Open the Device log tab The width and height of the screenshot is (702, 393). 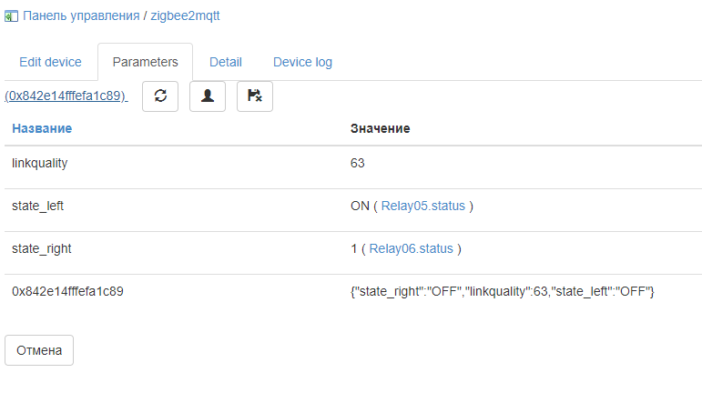coord(302,62)
